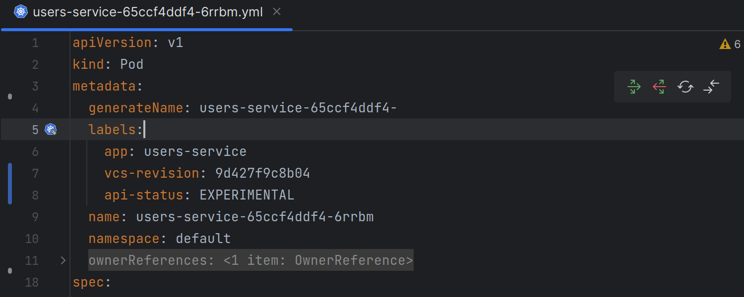744x297 pixels.
Task: Click the Kubernetes helm icon in file tab
Action: click(20, 12)
